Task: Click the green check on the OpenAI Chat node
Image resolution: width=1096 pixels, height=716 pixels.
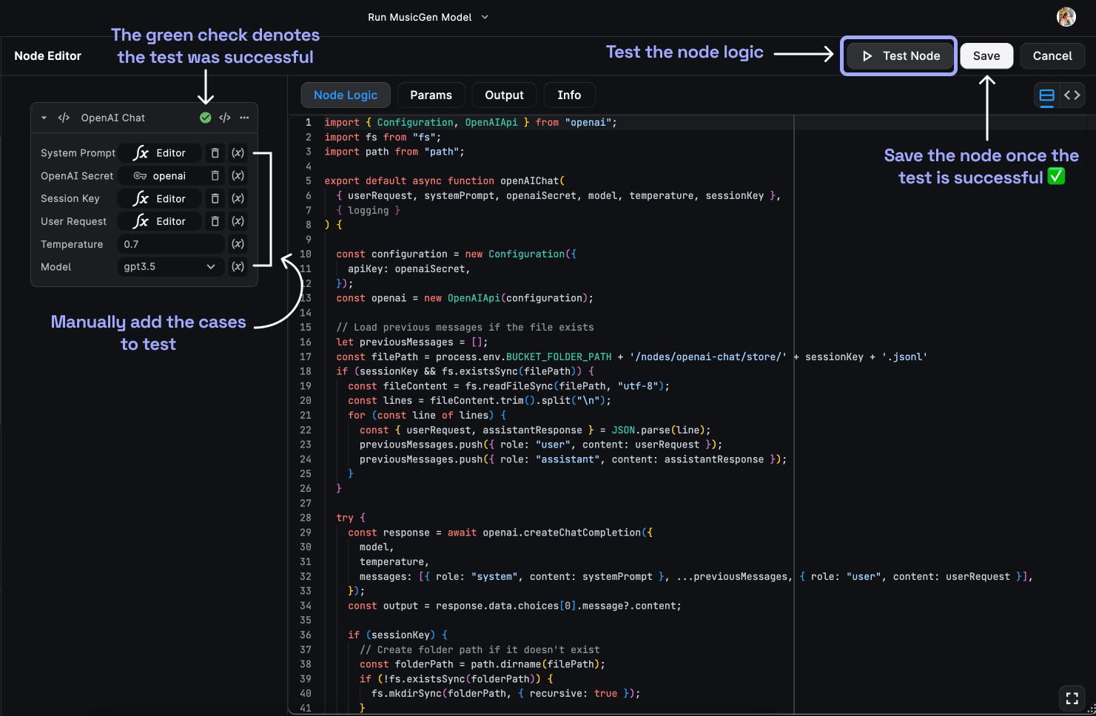Action: pos(205,117)
